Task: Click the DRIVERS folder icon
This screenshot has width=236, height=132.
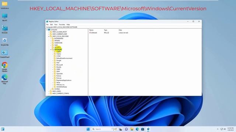Action: point(53,41)
